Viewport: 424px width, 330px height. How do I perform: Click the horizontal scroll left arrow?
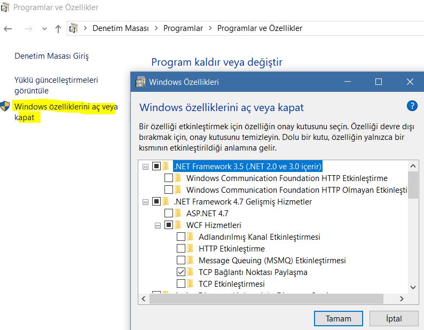point(144,298)
